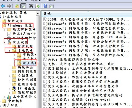
Task: Go up one level with folder-arrow icon
Action: click(17, 6)
